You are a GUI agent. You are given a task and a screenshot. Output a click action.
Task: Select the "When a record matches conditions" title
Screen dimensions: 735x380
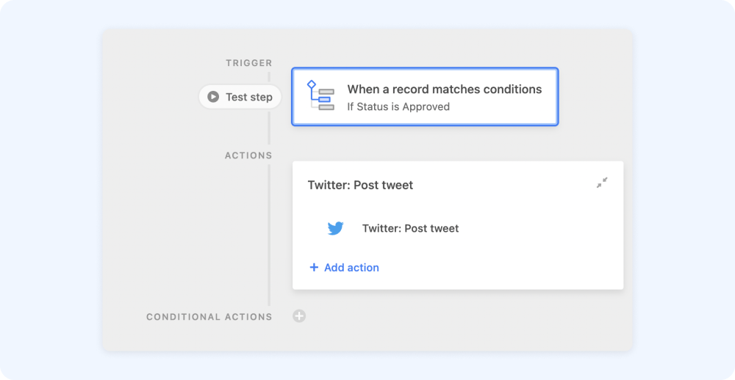coord(444,89)
